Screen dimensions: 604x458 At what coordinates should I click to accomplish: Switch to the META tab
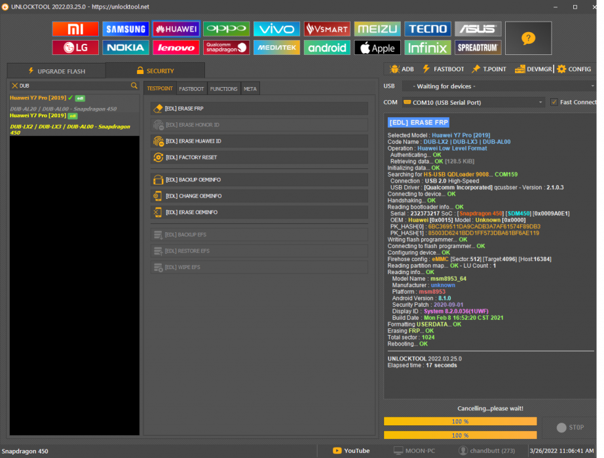(250, 89)
